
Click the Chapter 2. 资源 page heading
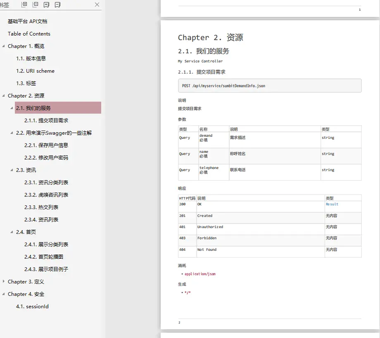pos(210,37)
